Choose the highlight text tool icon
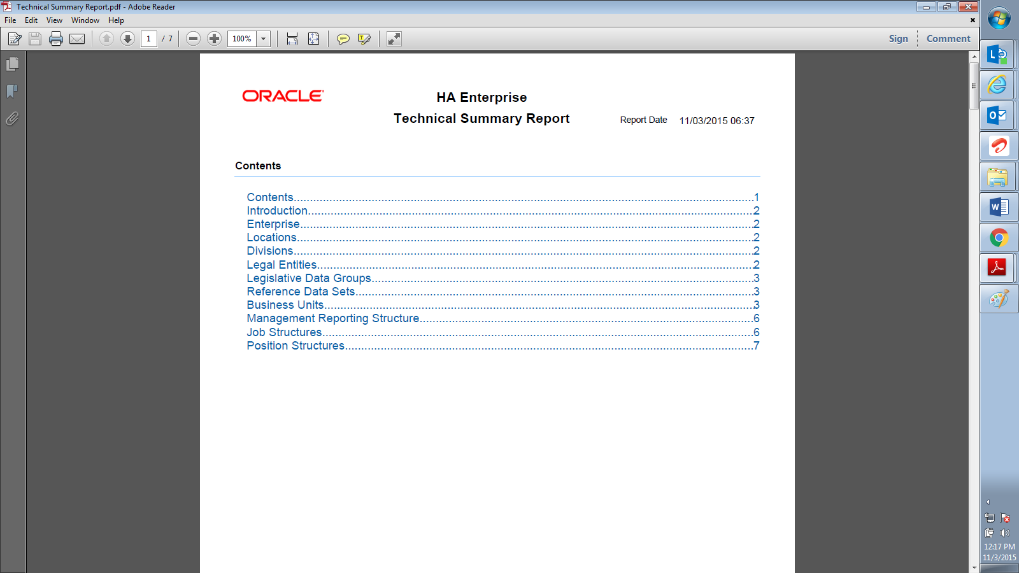 coord(364,39)
